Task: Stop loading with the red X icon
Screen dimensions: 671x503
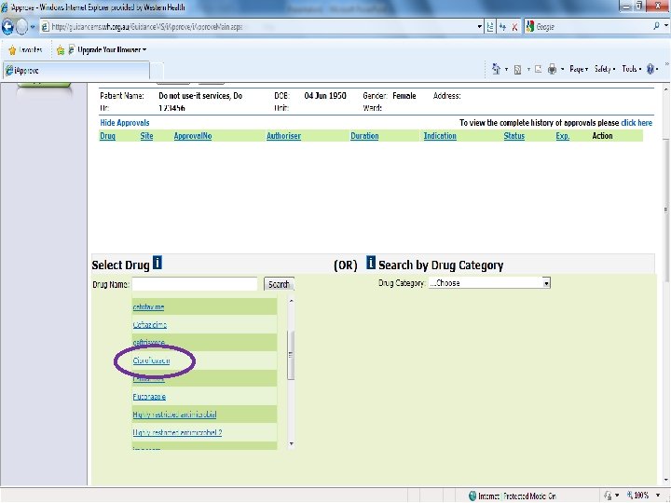Action: click(x=514, y=27)
